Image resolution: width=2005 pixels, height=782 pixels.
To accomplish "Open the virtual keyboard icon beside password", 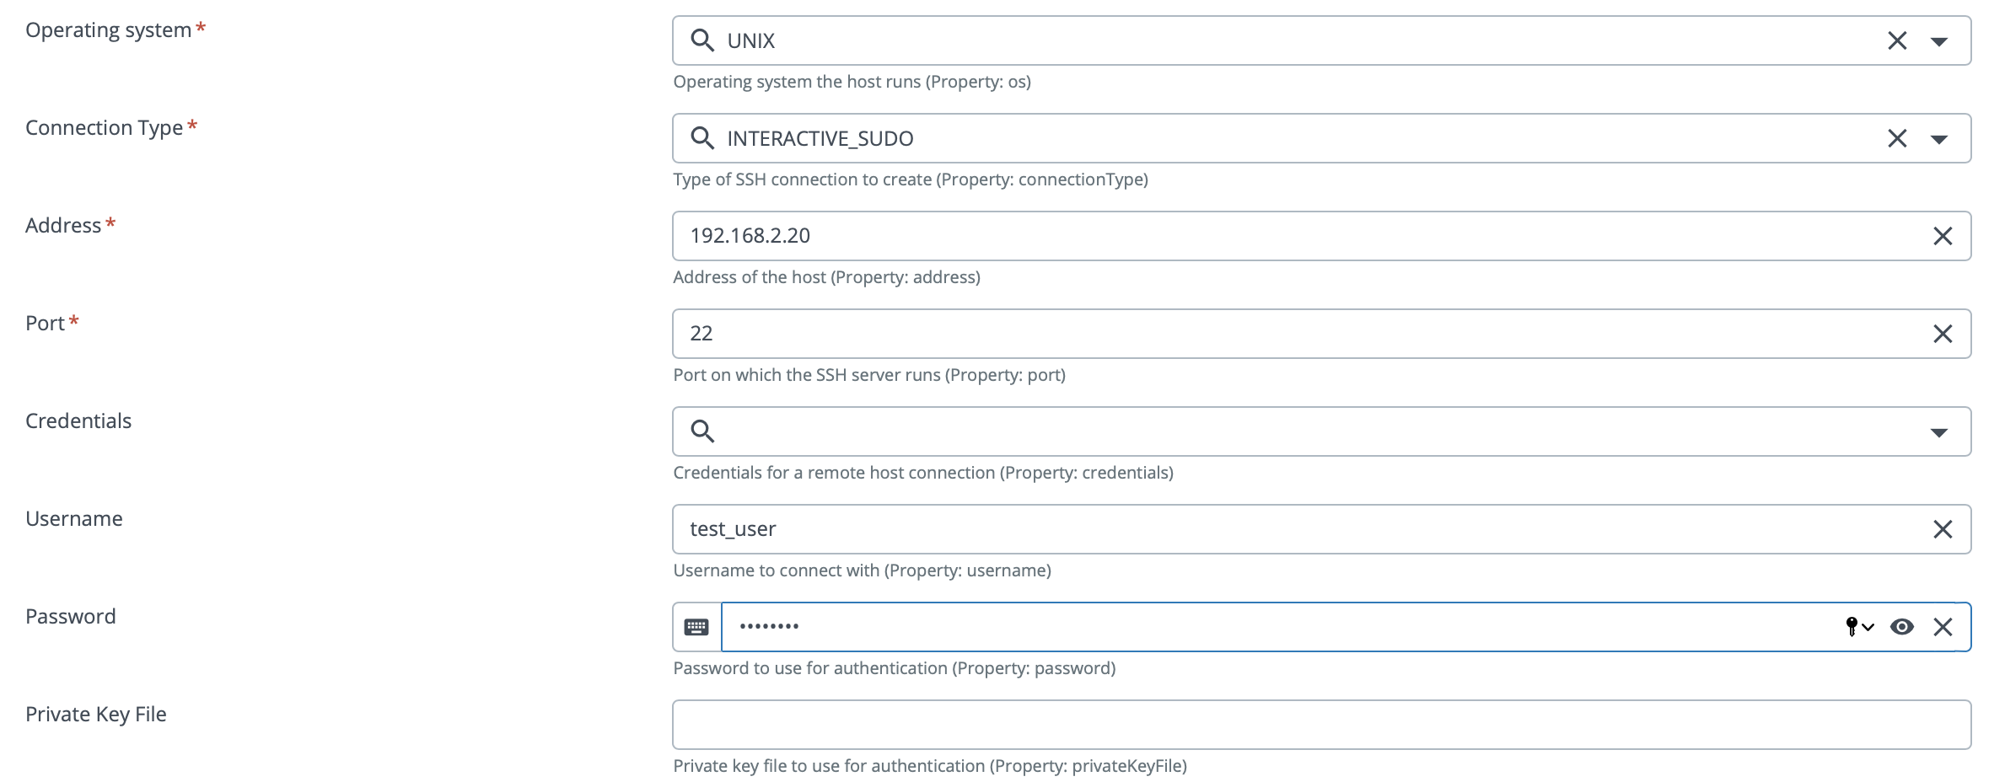I will coord(696,627).
